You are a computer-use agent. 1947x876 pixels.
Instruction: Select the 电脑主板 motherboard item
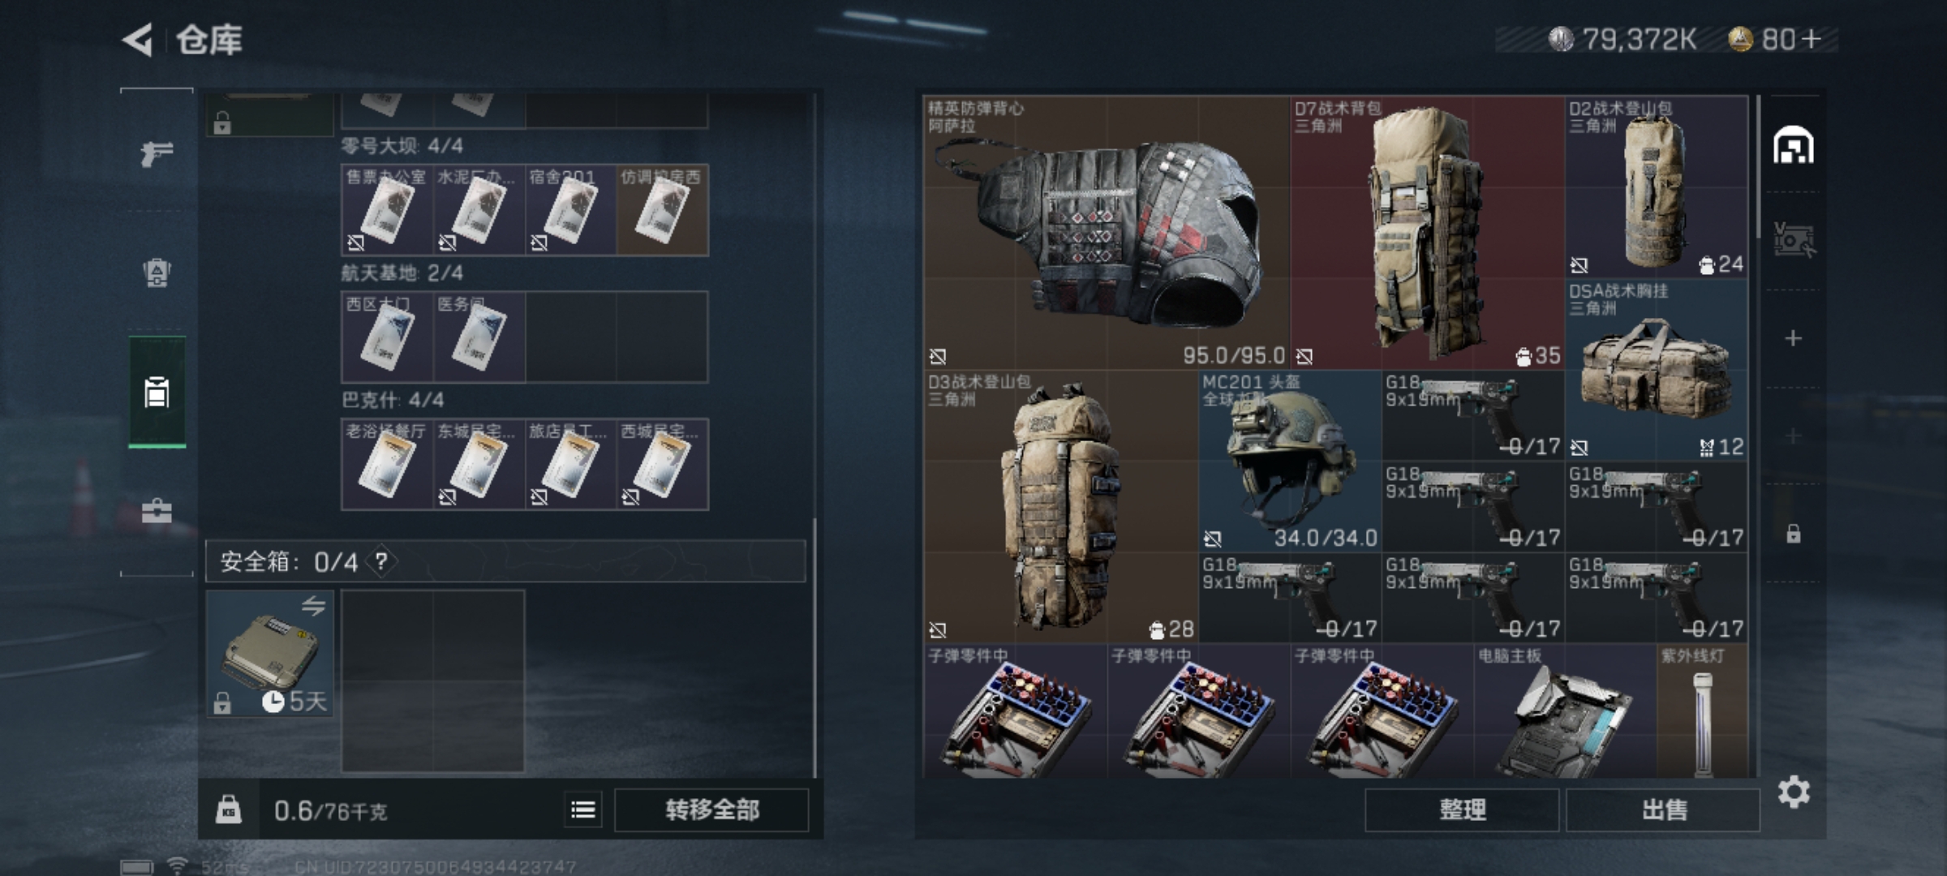point(1565,711)
